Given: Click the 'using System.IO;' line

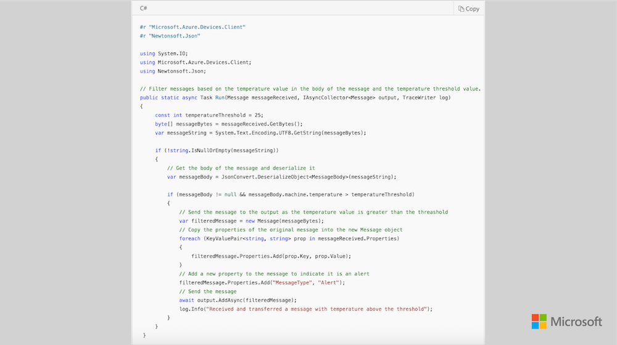Looking at the screenshot, I should pos(164,54).
